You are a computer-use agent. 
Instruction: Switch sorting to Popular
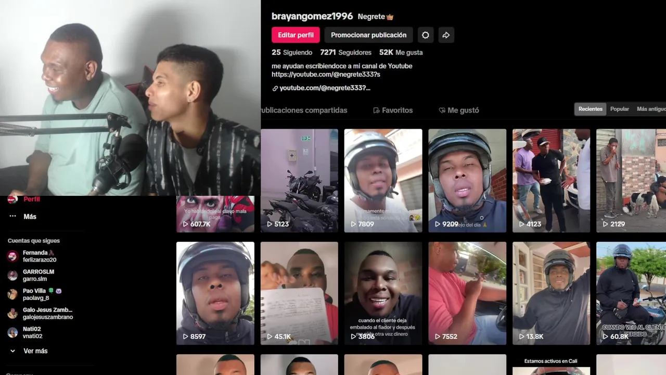coord(619,109)
